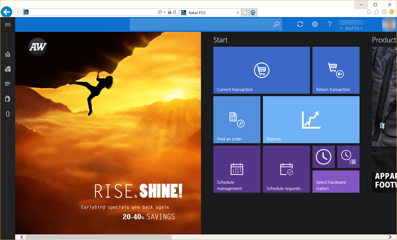Click the 1 - SEATTLE-1 store label
397x240 pixels.
pyautogui.click(x=351, y=28)
